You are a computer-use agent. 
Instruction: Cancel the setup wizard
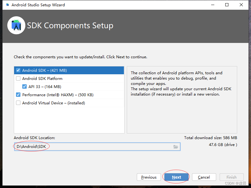point(204,177)
